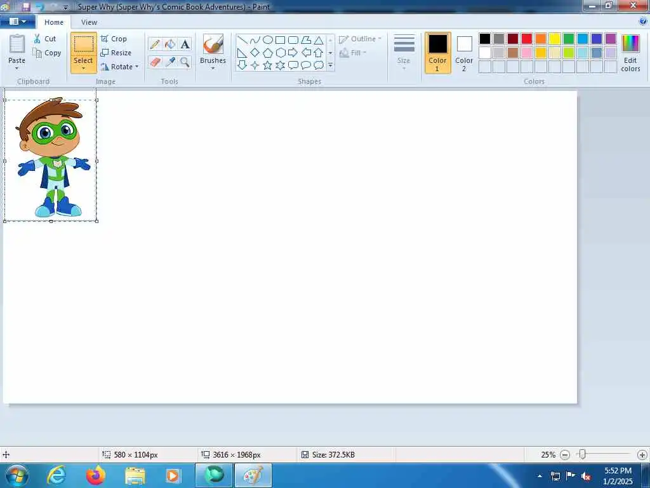Image resolution: width=650 pixels, height=488 pixels.
Task: Choose the Up arrow shape
Action: 319,53
